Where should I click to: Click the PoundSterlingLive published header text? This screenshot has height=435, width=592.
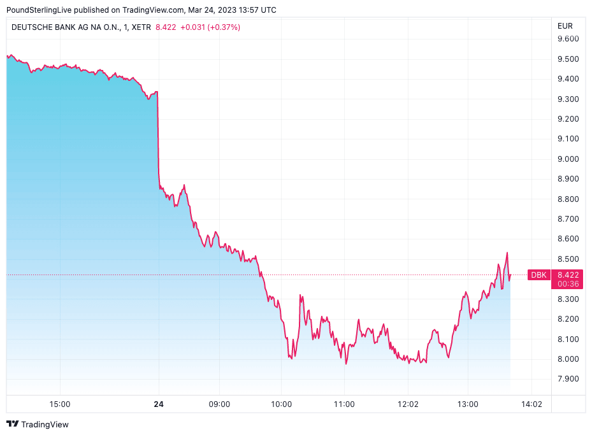pos(141,10)
